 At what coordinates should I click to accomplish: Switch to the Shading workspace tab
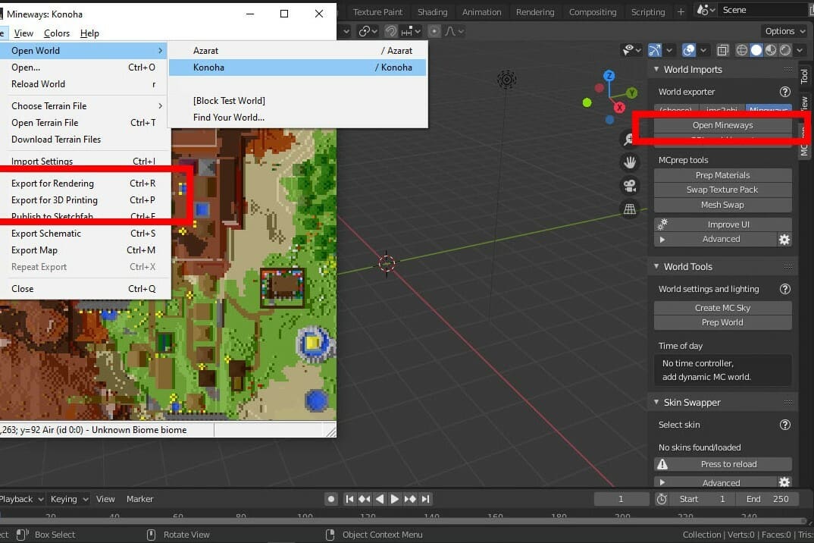[432, 12]
